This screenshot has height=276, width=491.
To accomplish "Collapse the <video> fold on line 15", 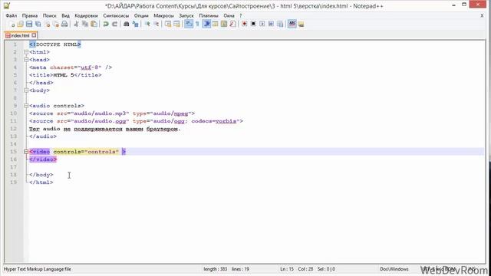I will (x=26, y=152).
